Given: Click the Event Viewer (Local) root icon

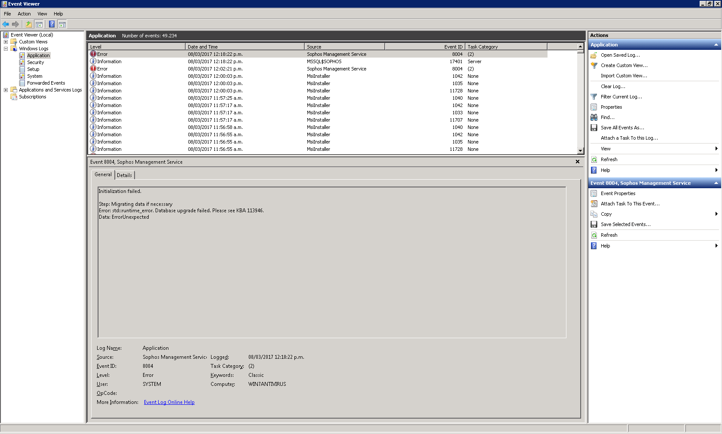Looking at the screenshot, I should [x=6, y=35].
